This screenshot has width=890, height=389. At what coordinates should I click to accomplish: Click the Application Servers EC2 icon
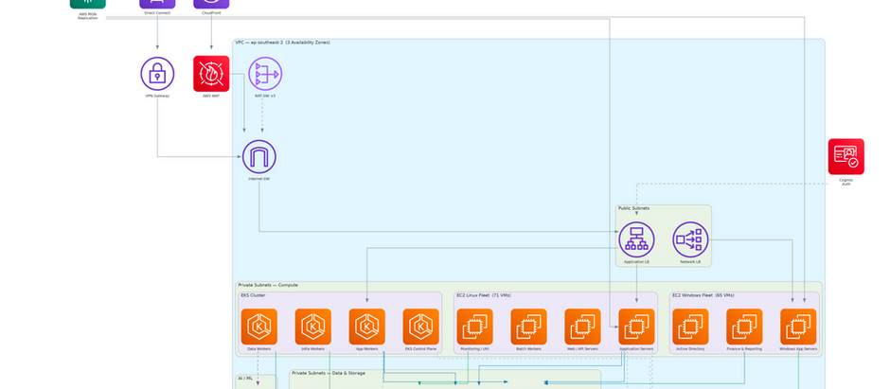637,327
